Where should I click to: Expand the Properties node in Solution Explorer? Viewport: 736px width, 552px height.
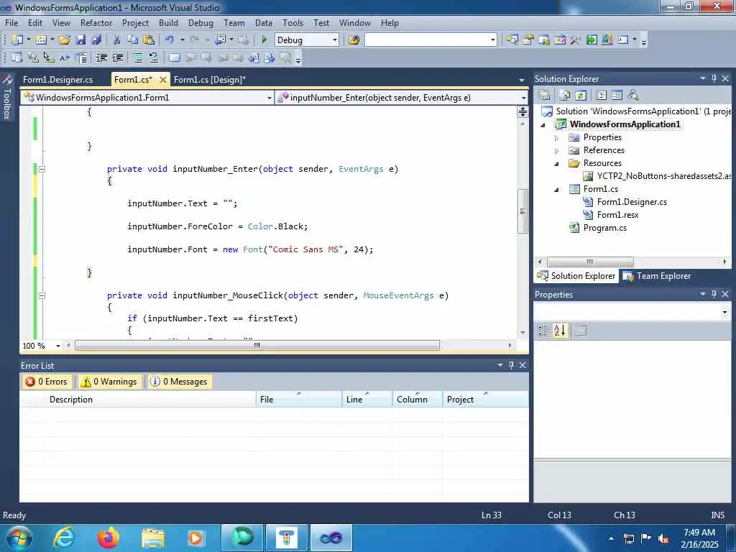point(557,138)
